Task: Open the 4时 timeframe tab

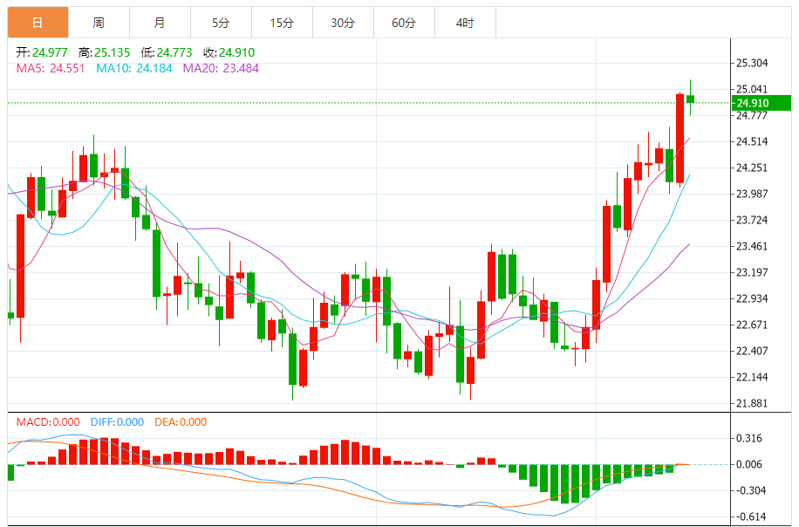Action: click(x=466, y=23)
